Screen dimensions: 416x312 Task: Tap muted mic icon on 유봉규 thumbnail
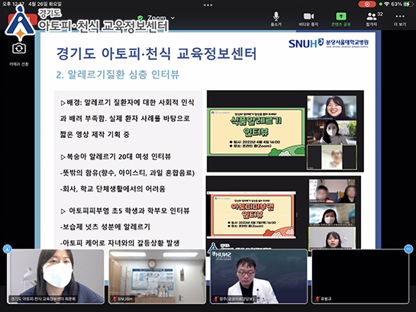click(x=317, y=299)
